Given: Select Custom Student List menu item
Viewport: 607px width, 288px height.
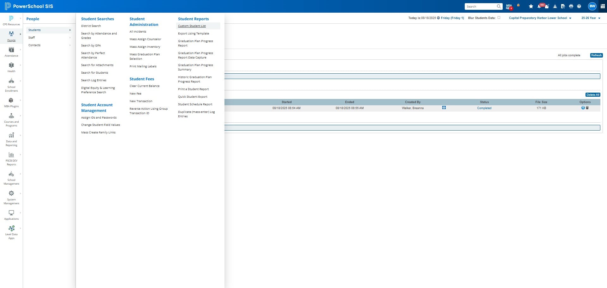Looking at the screenshot, I should 192,26.
